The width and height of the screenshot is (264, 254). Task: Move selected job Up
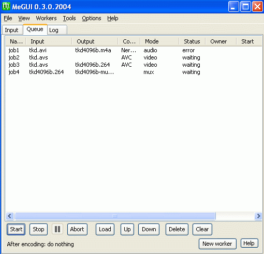click(x=127, y=229)
